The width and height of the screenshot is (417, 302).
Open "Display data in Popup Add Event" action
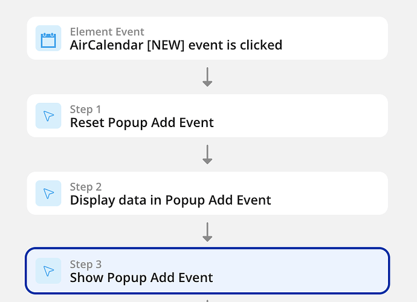click(170, 200)
